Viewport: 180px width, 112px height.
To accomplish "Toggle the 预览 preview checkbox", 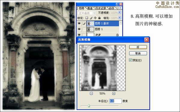I will click(130, 60).
